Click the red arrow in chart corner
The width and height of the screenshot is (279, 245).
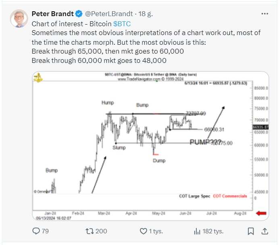pos(261,213)
